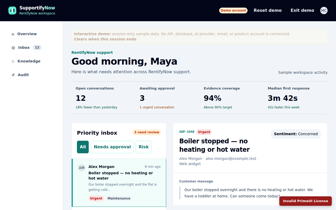Click the 3 need review badge
This screenshot has height=210, width=336.
click(x=147, y=132)
